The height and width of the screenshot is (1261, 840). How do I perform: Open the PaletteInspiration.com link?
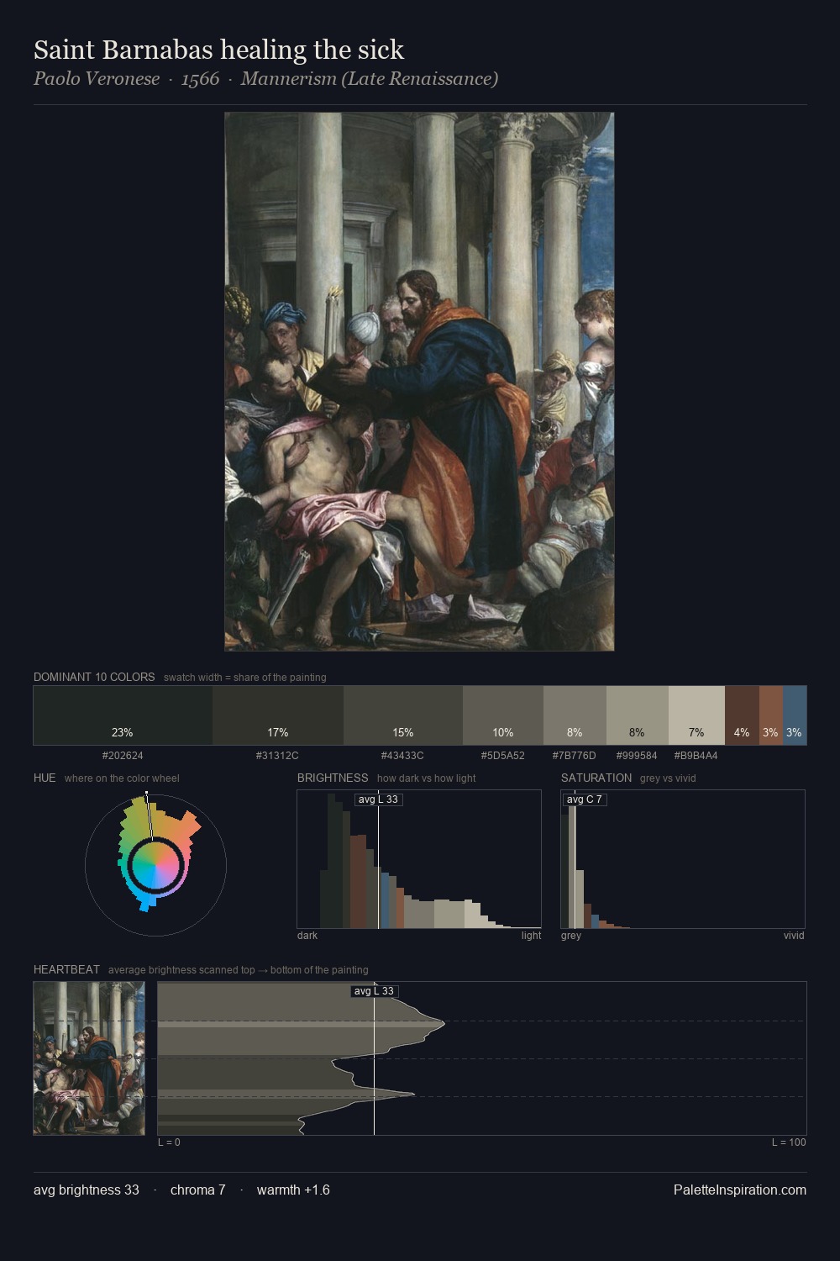740,1190
